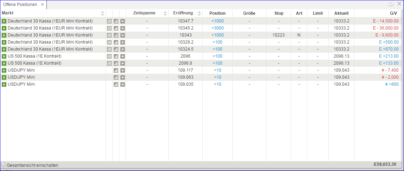Viewport: 404px width, 171px height.
Task: Click the Limit column header
Action: pos(318,13)
